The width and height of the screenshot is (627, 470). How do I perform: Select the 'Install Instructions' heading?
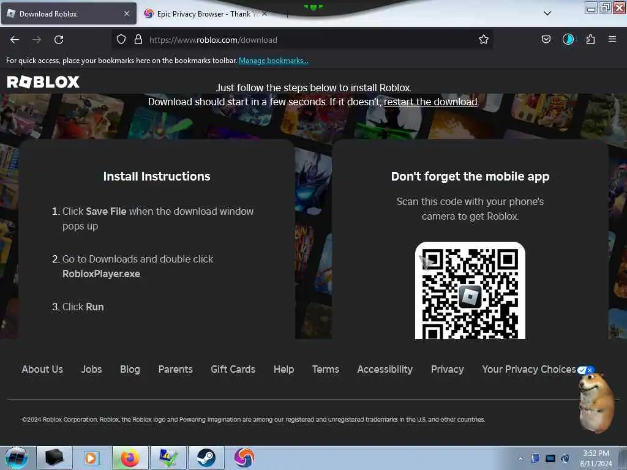pyautogui.click(x=157, y=176)
